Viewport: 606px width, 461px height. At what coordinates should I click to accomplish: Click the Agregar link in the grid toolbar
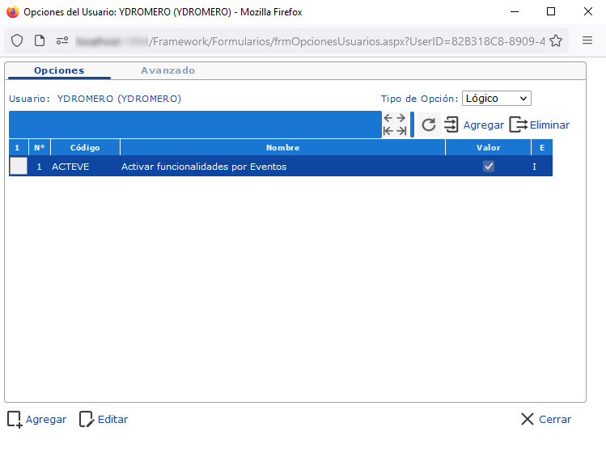click(x=484, y=125)
